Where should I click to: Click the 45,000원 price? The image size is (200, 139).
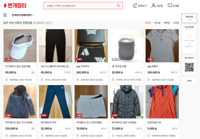coord(46,73)
